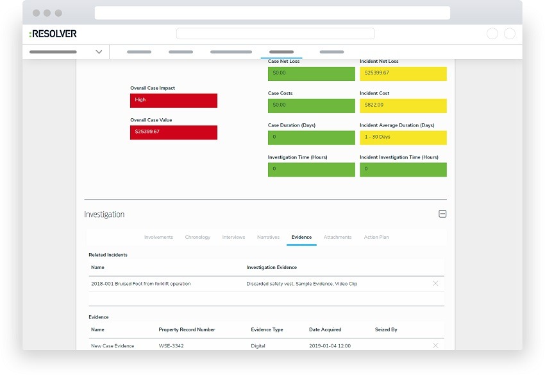
Task: Switch to the Action Plan tab
Action: click(x=376, y=238)
